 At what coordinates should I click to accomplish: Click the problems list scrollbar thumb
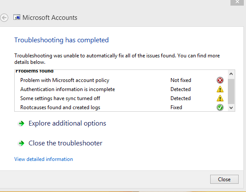[231, 91]
